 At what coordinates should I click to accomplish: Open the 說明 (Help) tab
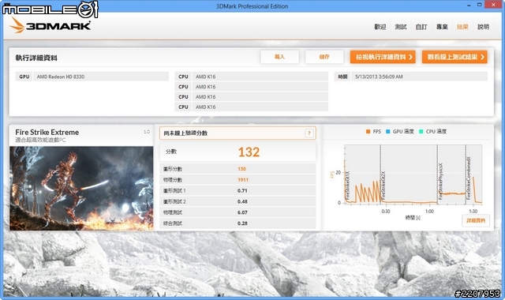pos(483,27)
